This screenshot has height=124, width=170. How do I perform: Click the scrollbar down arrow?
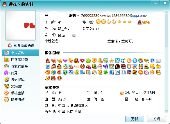click(x=167, y=111)
